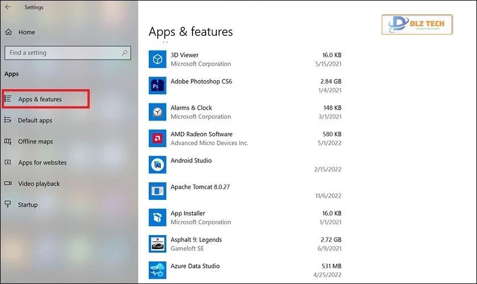477x284 pixels.
Task: Select Android Studio app name
Action: click(x=191, y=160)
